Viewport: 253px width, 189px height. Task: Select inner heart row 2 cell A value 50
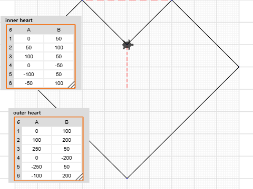click(x=29, y=48)
